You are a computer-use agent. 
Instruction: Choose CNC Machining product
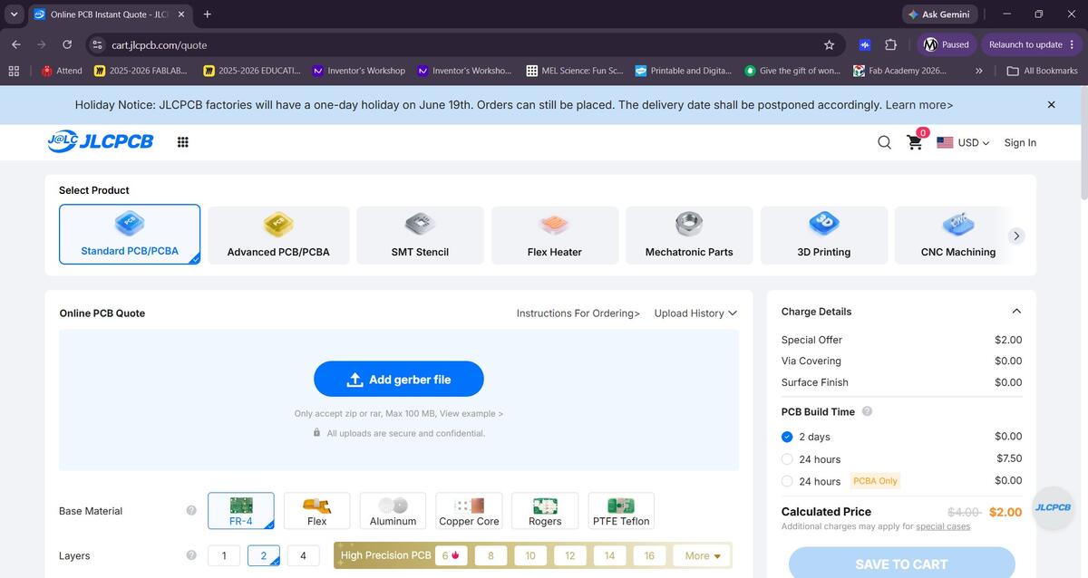[x=958, y=236]
